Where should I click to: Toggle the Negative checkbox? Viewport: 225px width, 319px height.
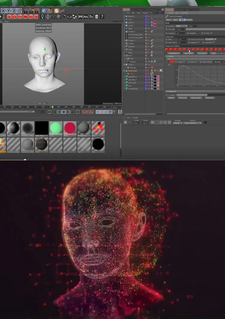198,33
